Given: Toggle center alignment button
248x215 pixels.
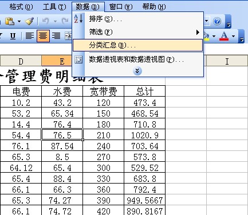Looking at the screenshot, I should click(43, 35).
